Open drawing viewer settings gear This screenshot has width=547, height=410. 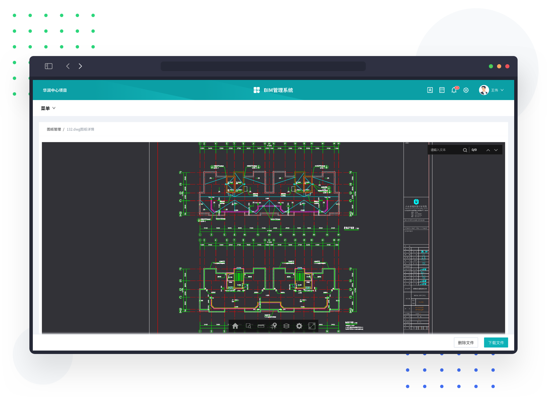299,326
